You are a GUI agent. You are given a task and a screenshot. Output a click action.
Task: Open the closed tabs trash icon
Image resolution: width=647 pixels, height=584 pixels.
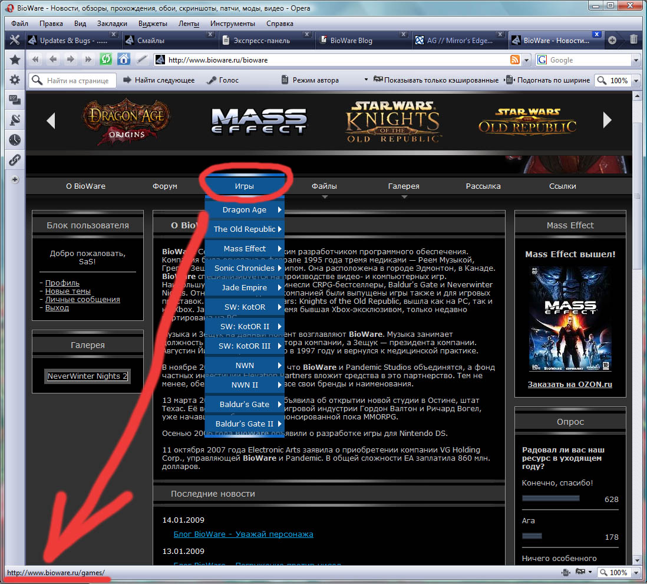(634, 40)
